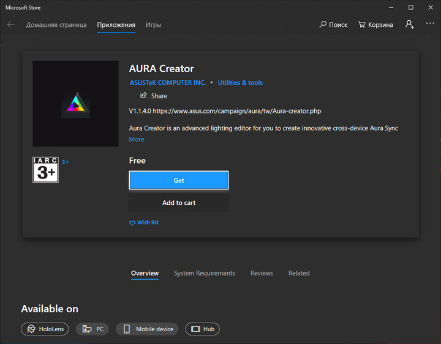The image size is (441, 344).
Task: Open the System Requirements tab
Action: (205, 273)
